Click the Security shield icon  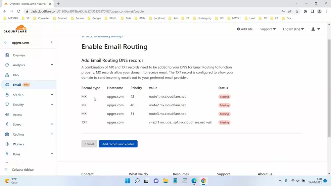pyautogui.click(x=7, y=105)
